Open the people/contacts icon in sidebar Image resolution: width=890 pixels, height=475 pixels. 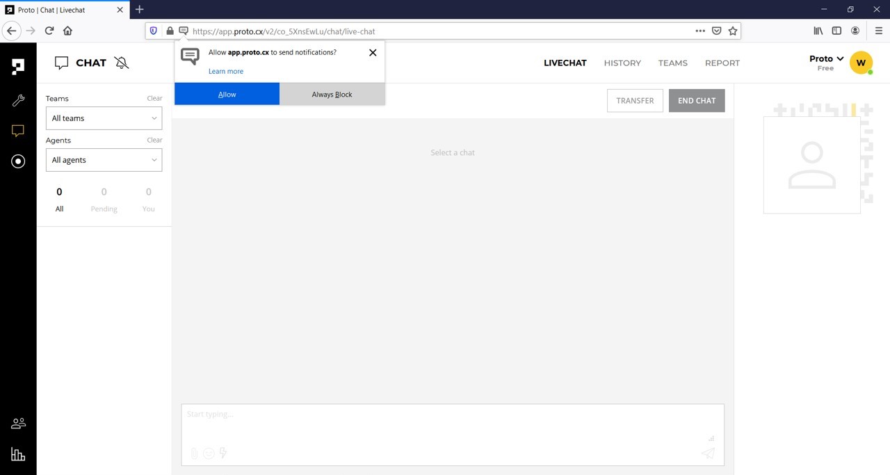click(x=18, y=423)
